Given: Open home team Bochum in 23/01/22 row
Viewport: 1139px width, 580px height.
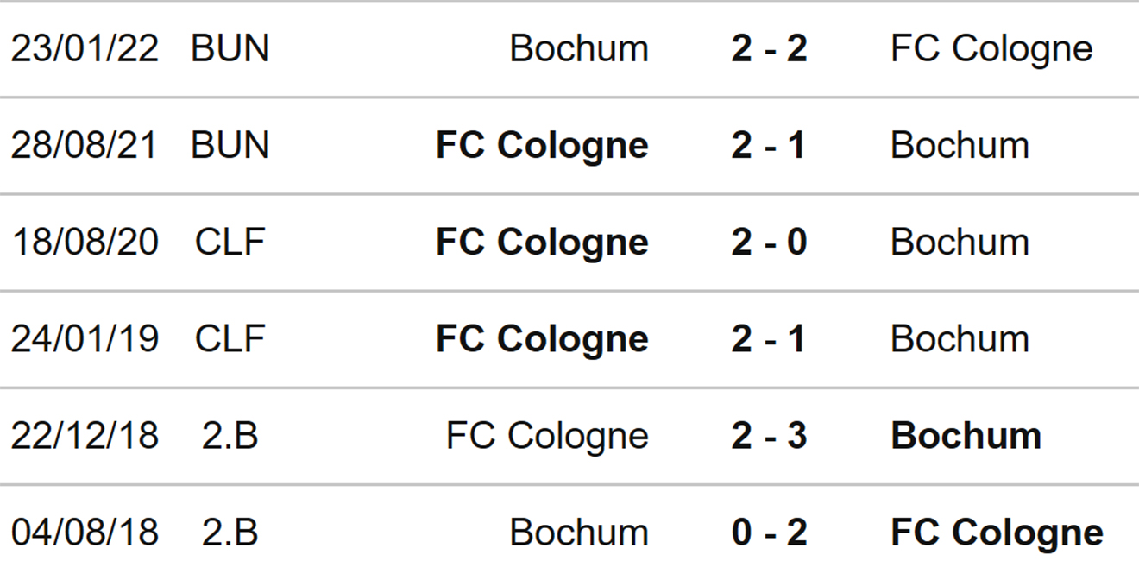Looking at the screenshot, I should 579,48.
